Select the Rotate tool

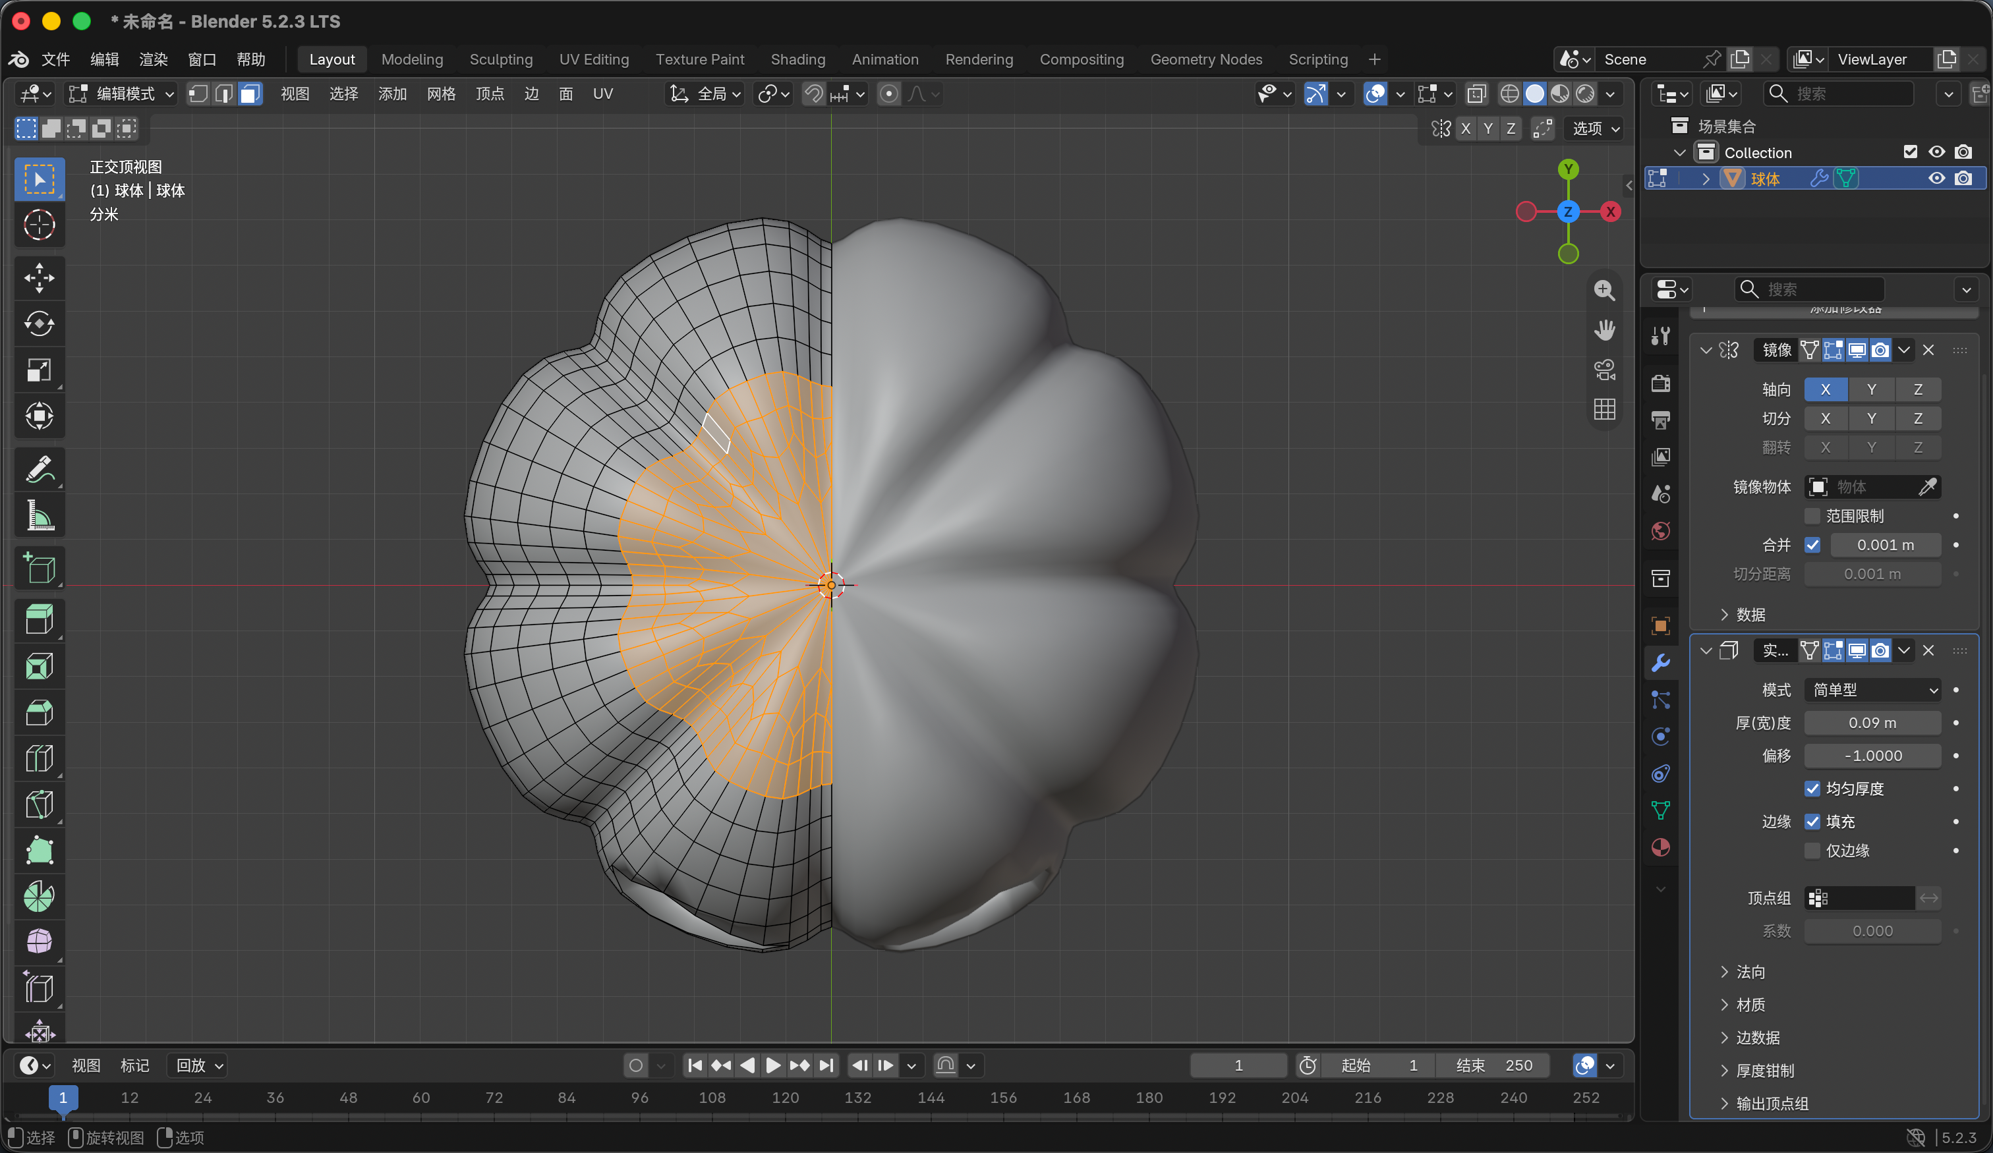tap(39, 323)
